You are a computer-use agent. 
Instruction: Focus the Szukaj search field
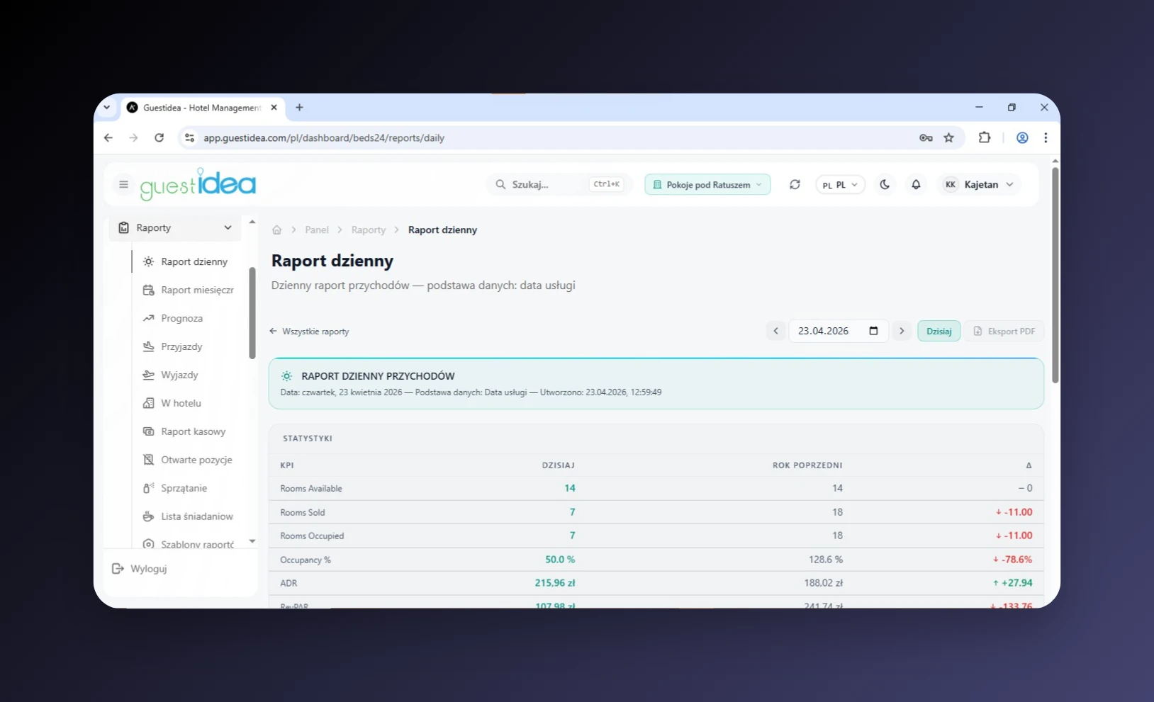pos(558,185)
